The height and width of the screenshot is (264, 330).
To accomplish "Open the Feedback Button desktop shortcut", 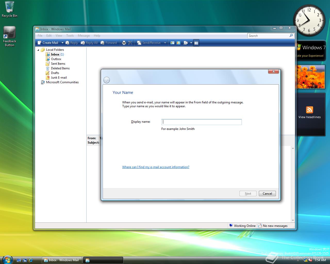I will [x=10, y=37].
